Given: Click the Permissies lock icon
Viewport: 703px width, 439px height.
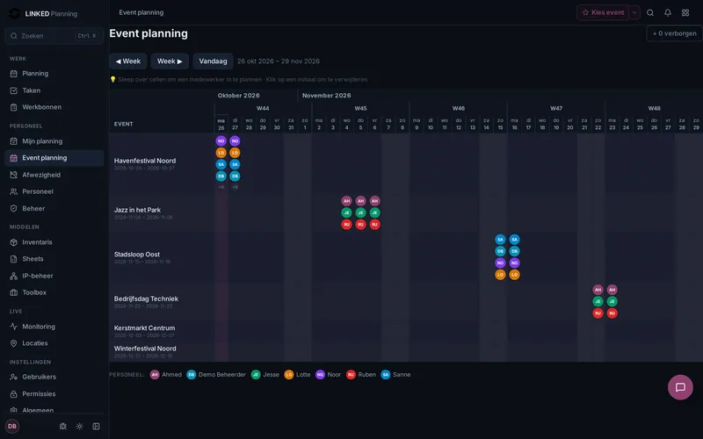Looking at the screenshot, I should [x=13, y=393].
